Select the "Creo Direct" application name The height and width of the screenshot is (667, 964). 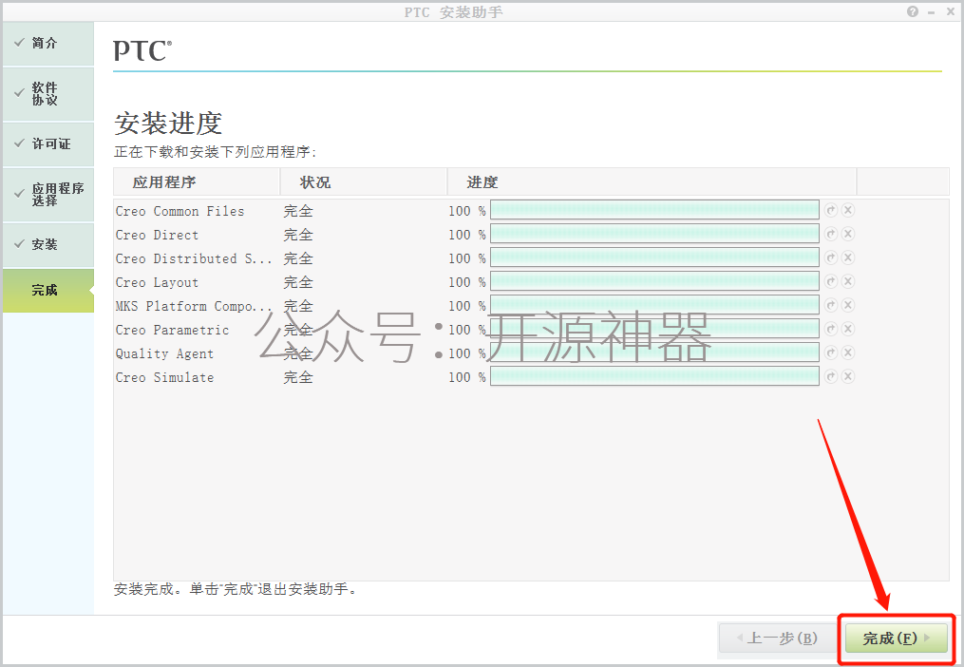pos(157,235)
